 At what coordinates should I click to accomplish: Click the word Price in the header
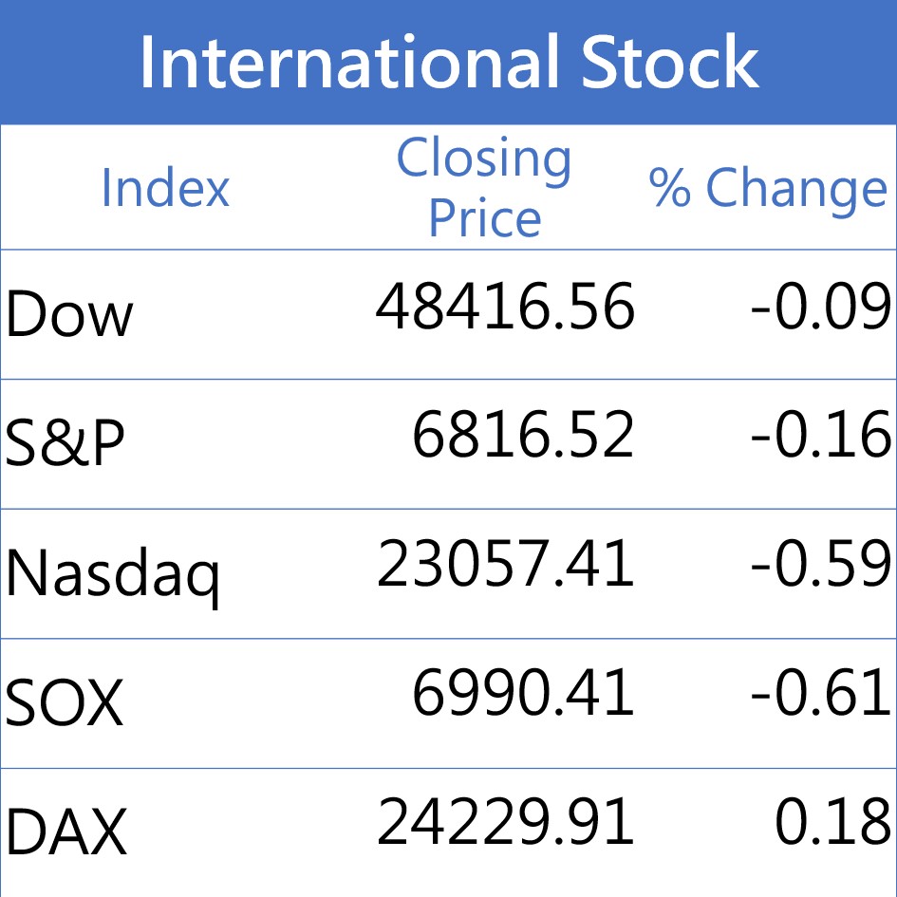tap(484, 218)
